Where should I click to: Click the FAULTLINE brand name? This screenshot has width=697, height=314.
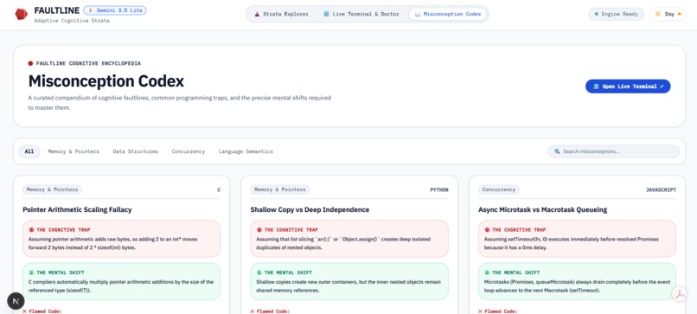57,10
